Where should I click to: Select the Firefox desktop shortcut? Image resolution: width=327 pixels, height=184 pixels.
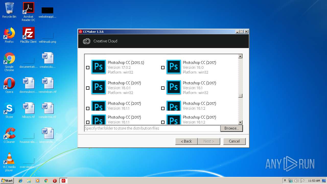click(9, 35)
